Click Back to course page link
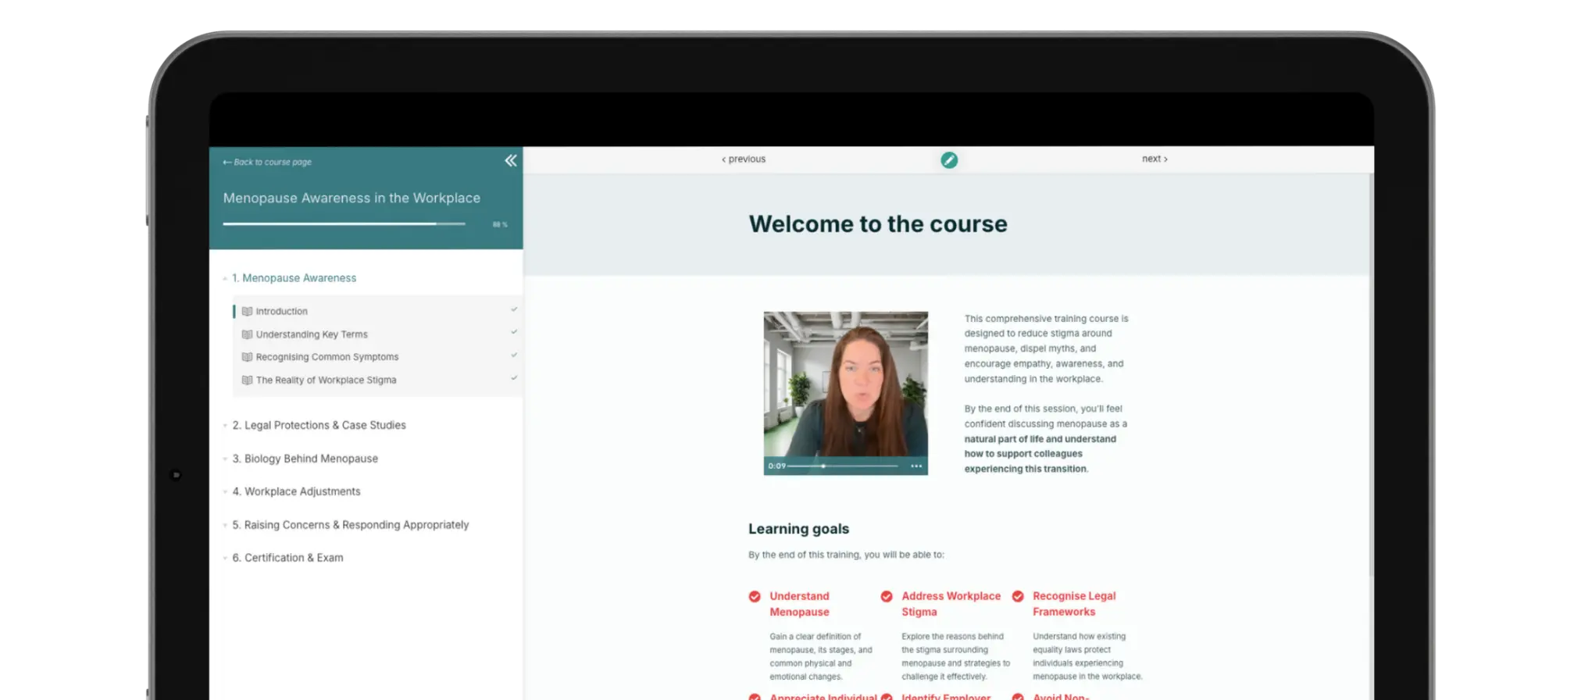Screen dimensions: 1581x700 tap(267, 162)
